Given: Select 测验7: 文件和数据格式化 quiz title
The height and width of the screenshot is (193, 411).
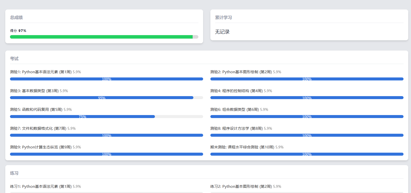Looking at the screenshot, I should pyautogui.click(x=38, y=129).
